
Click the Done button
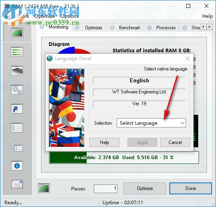(191, 188)
